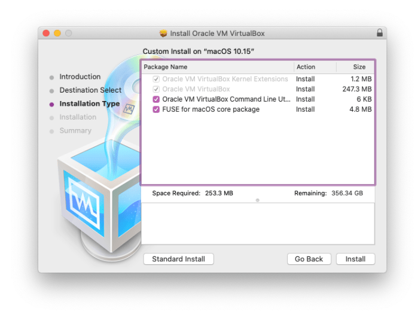The height and width of the screenshot is (312, 418).
Task: Sort by Package Name column header
Action: [x=216, y=67]
